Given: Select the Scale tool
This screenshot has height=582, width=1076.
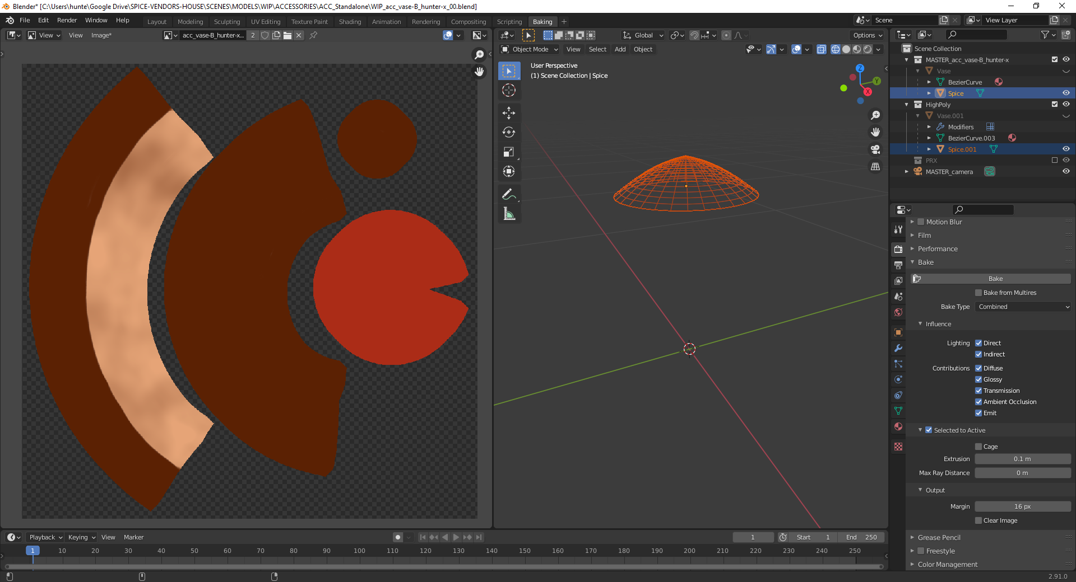Looking at the screenshot, I should (x=509, y=152).
